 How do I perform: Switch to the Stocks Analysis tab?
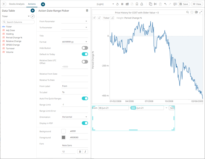pyautogui.click(x=16, y=4)
